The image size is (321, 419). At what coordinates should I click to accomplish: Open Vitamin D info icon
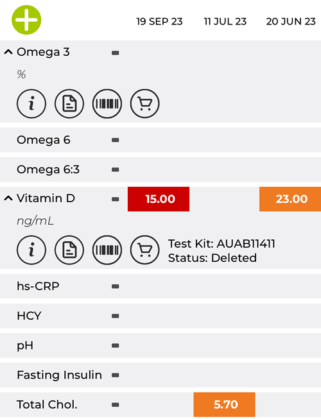(31, 250)
